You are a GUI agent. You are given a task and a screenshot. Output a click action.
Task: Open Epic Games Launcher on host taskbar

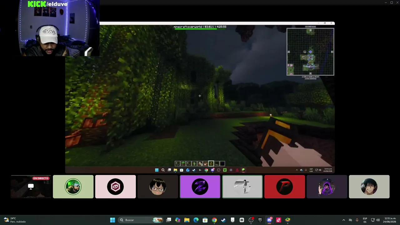(260, 220)
